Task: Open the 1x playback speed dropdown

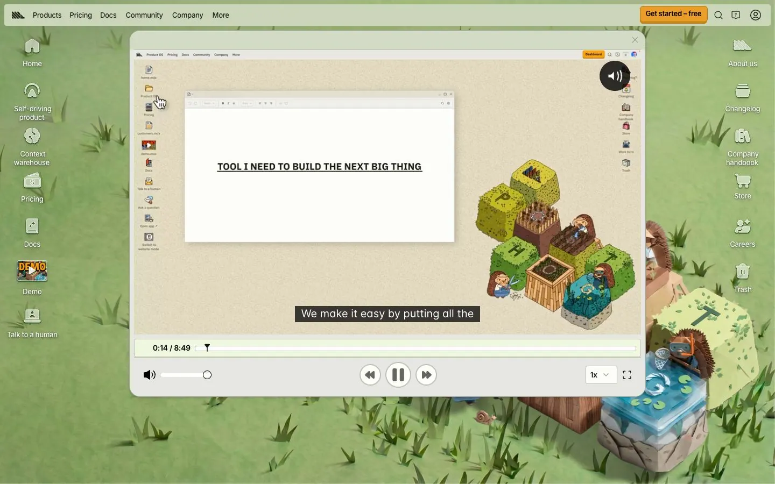Action: coord(601,375)
